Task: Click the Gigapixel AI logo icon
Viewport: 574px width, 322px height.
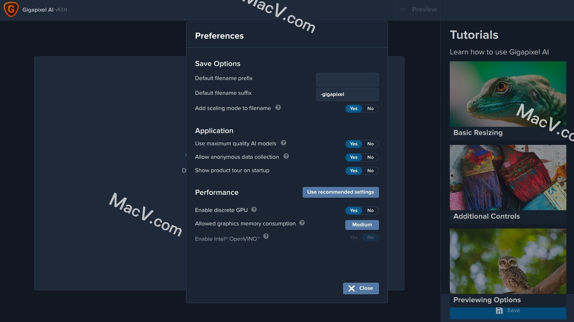Action: click(x=11, y=9)
